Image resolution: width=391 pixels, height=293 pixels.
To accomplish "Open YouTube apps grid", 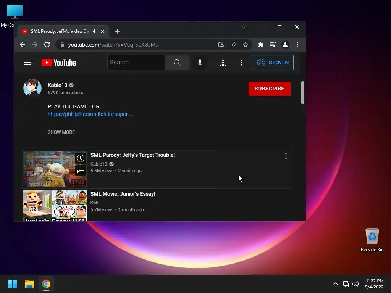I will 223,63.
